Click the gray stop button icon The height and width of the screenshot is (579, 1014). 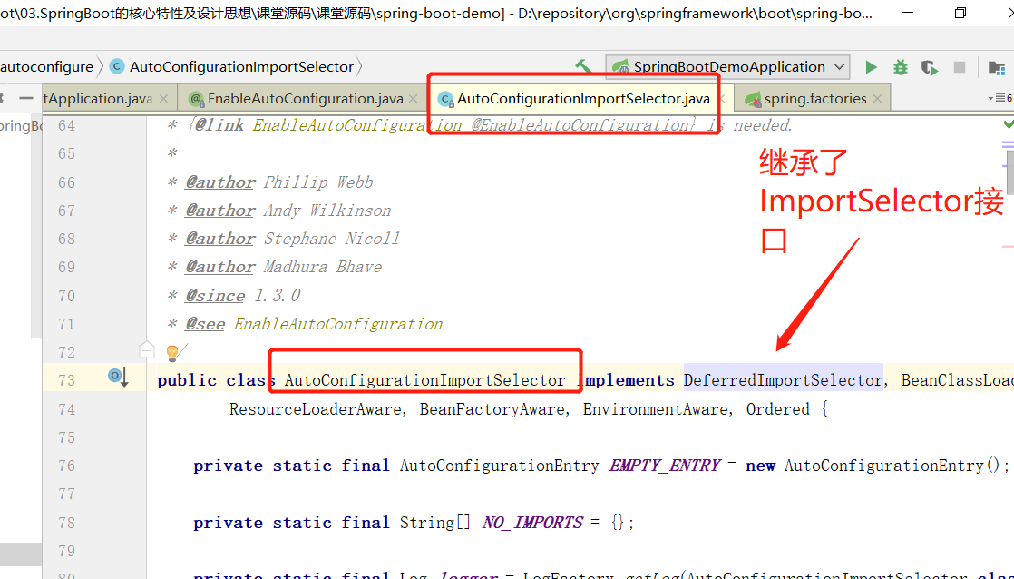click(958, 66)
